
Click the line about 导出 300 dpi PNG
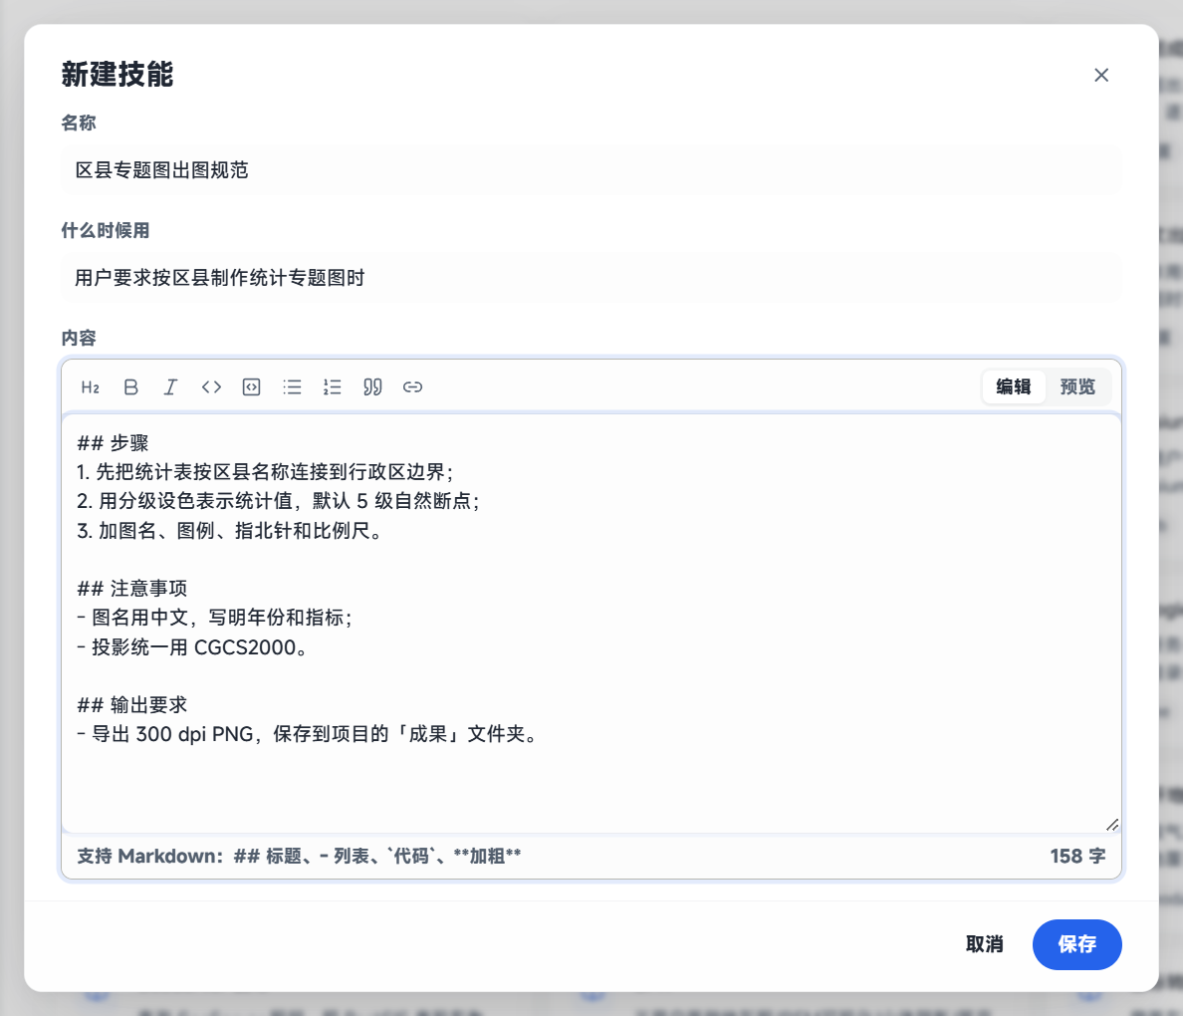[308, 734]
